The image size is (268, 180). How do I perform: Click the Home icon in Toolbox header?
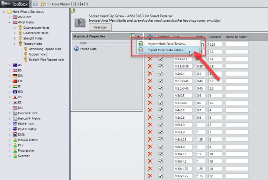42,4
